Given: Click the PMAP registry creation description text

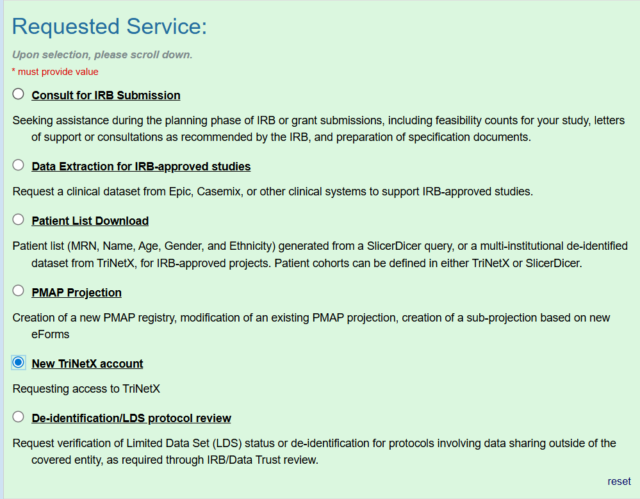Looking at the screenshot, I should 311,325.
